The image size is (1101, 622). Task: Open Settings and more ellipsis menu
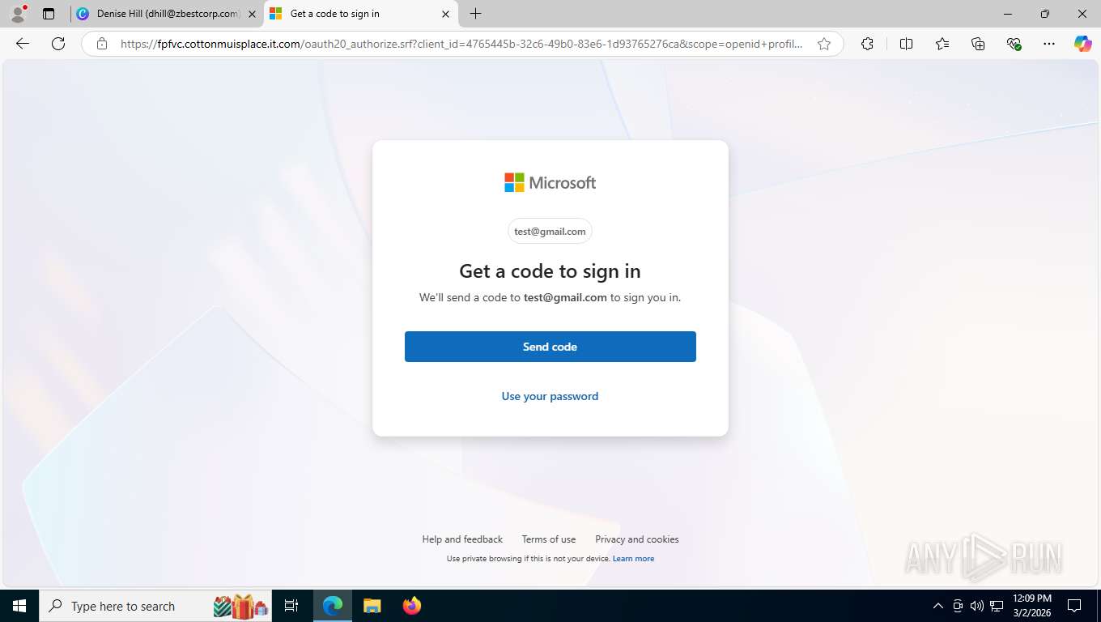pyautogui.click(x=1049, y=44)
